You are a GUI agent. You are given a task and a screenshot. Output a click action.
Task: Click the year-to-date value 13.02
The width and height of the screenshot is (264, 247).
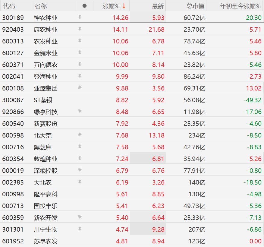254,88
